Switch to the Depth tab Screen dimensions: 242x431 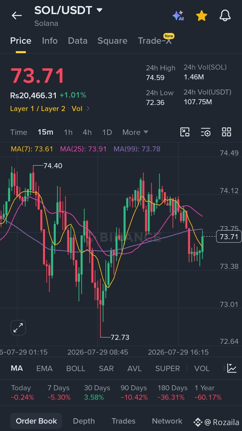coord(84,421)
